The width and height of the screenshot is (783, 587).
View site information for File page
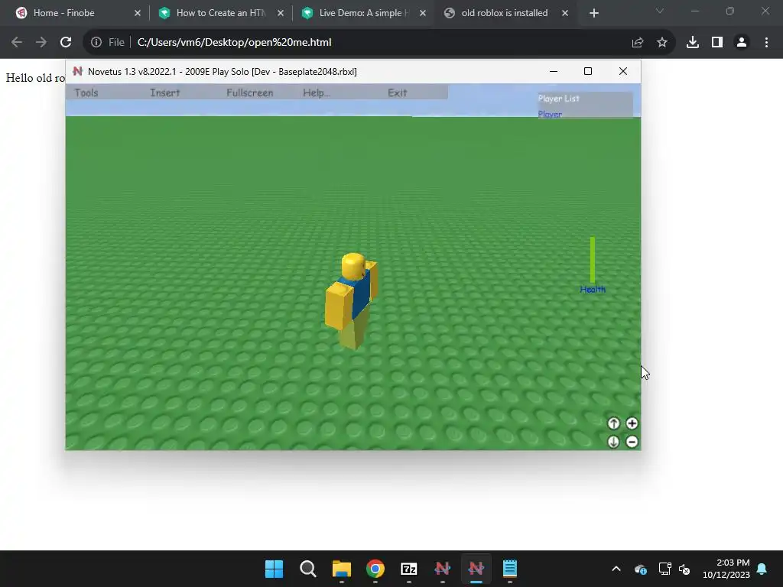pyautogui.click(x=107, y=43)
